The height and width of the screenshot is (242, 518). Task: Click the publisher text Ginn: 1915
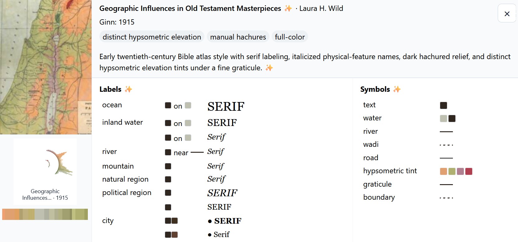coord(117,22)
